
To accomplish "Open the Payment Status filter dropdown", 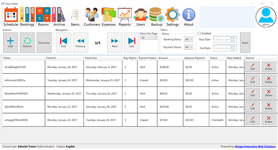I will pyautogui.click(x=189, y=47).
